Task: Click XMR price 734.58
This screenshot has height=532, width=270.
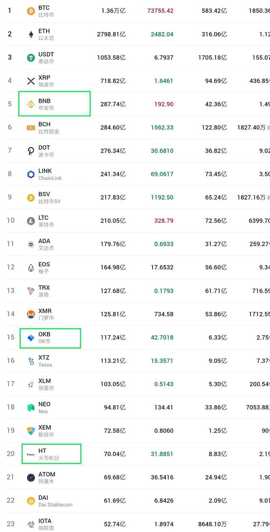Action: click(164, 314)
